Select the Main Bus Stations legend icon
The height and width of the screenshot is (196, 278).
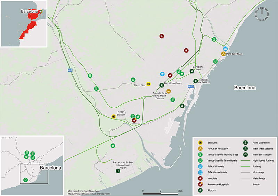pyautogui.click(x=245, y=155)
